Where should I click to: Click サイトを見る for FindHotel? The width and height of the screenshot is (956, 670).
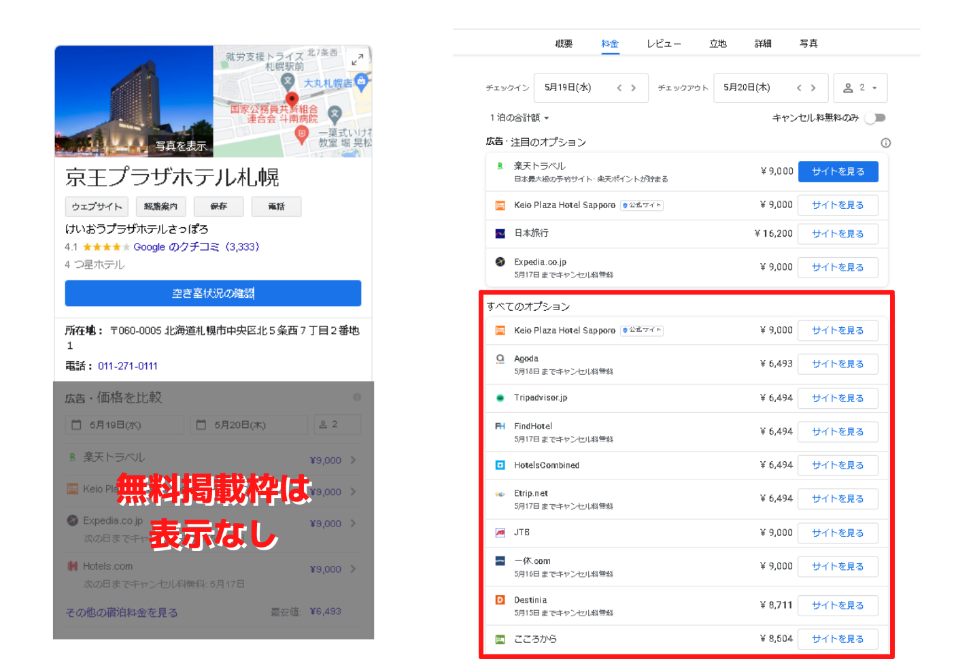click(x=838, y=431)
